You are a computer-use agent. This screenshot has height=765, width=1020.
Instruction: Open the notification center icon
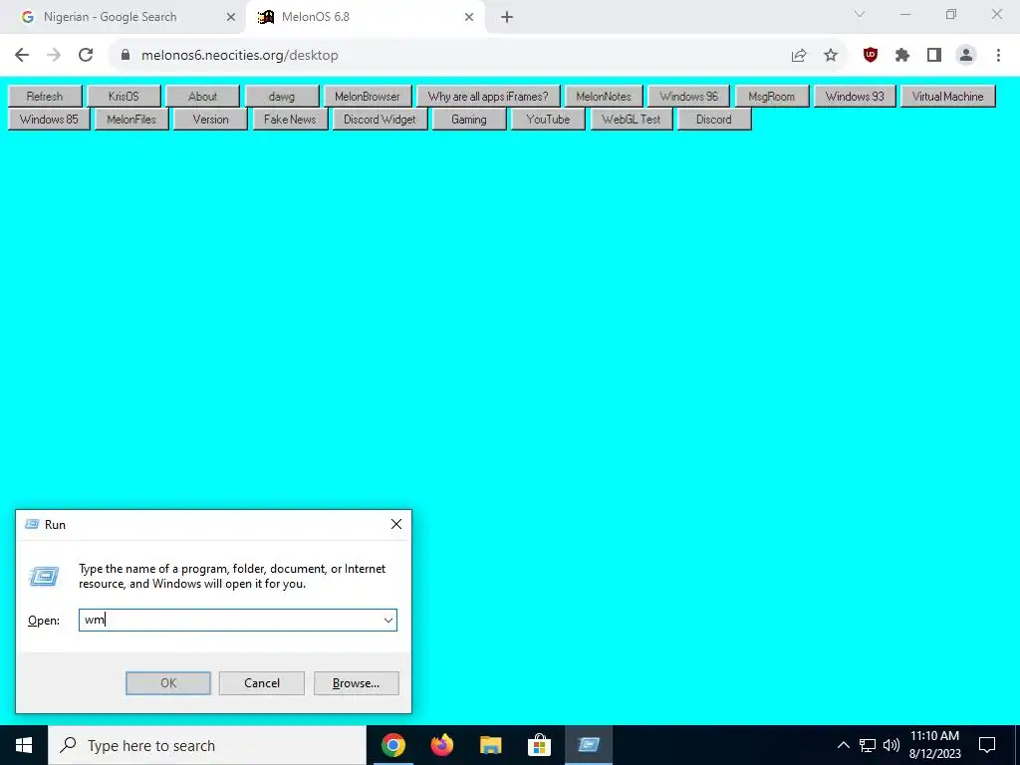coord(987,745)
